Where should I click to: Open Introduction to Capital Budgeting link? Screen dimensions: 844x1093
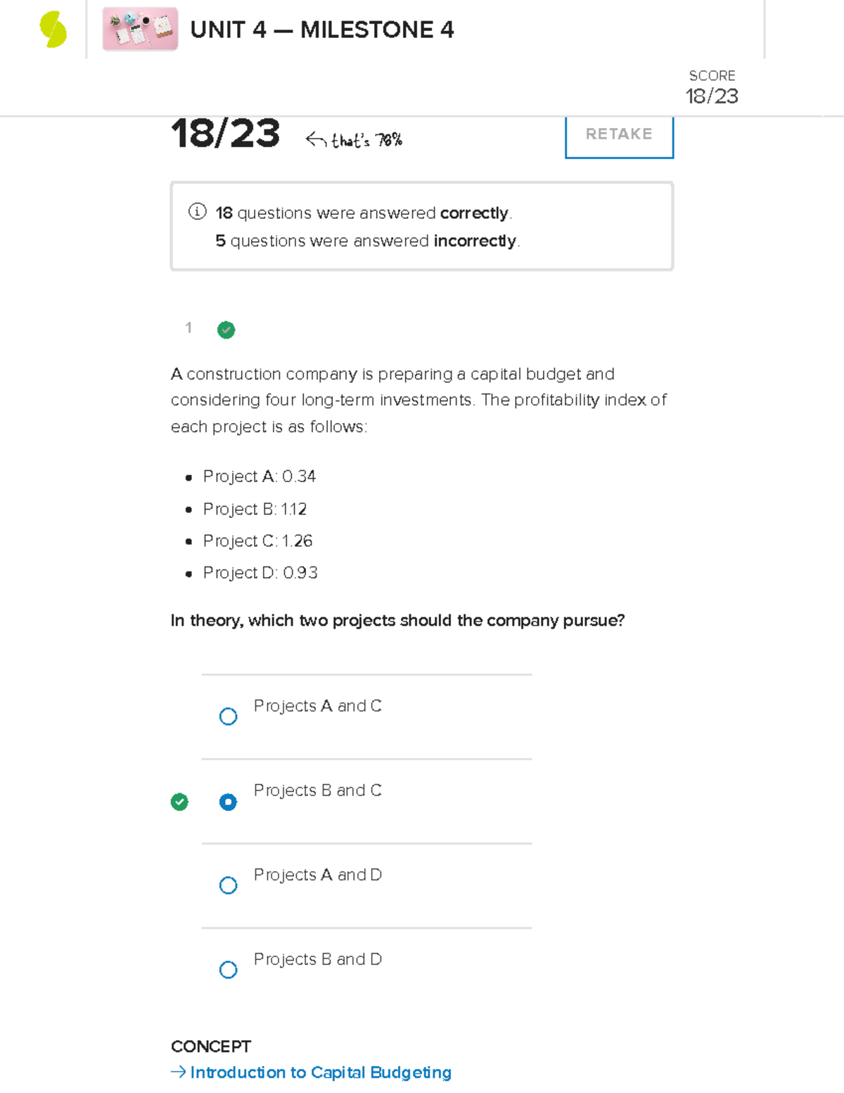tap(321, 1072)
